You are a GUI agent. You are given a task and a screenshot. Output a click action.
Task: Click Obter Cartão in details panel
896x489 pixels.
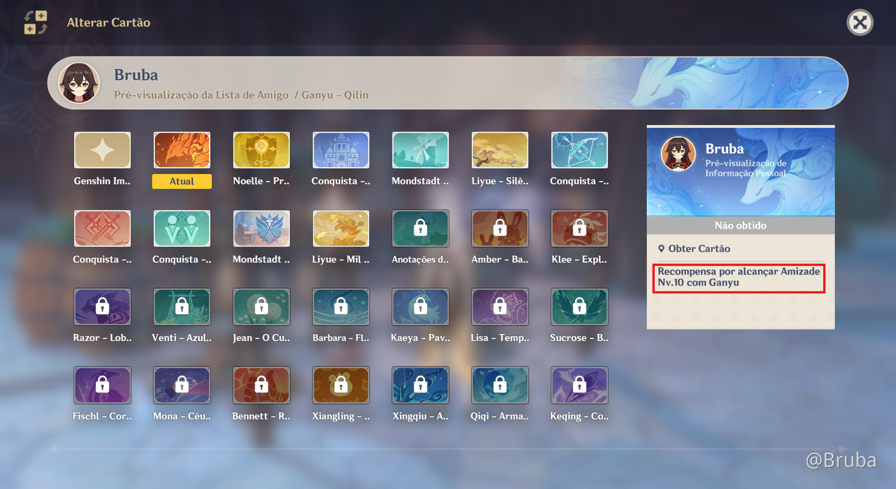click(699, 249)
